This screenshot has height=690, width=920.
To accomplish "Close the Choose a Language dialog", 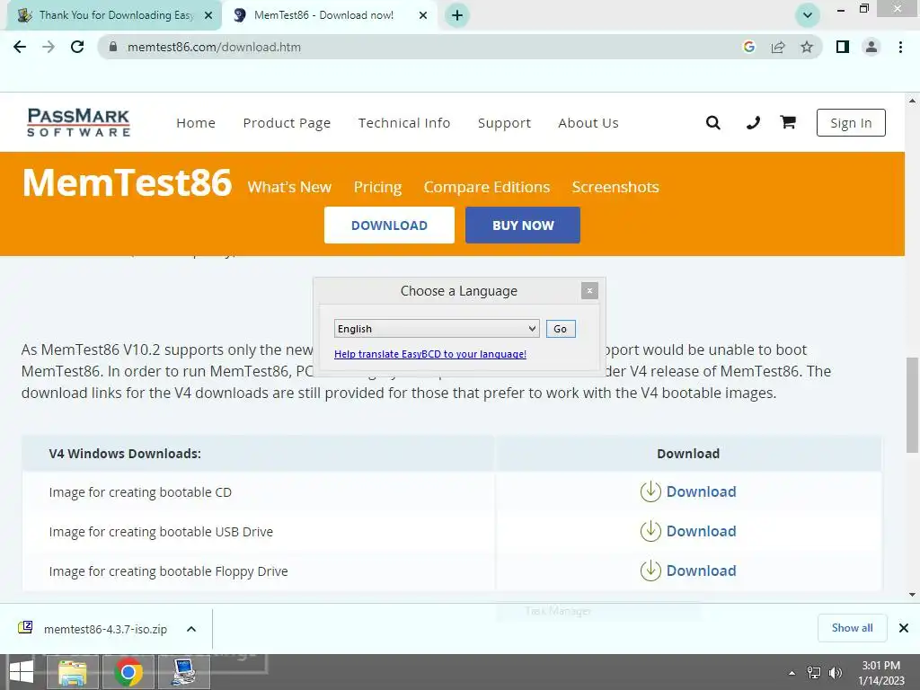I will (x=589, y=290).
